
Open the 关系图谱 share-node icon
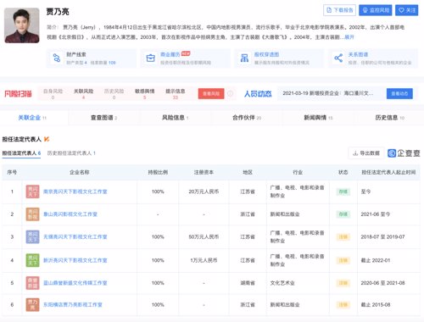click(338, 58)
